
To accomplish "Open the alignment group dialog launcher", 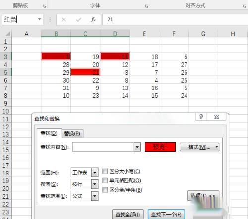I will pos(245,6).
